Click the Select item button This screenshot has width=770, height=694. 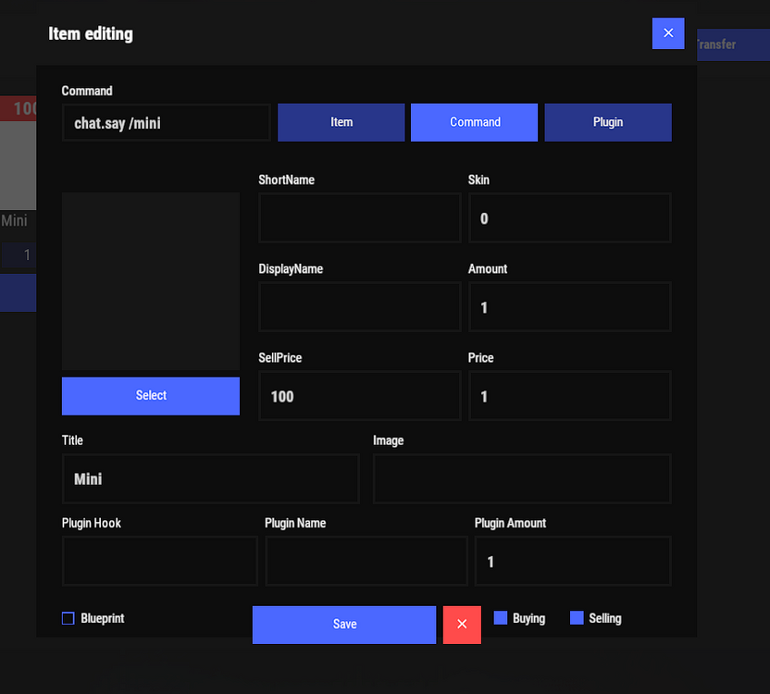click(151, 396)
